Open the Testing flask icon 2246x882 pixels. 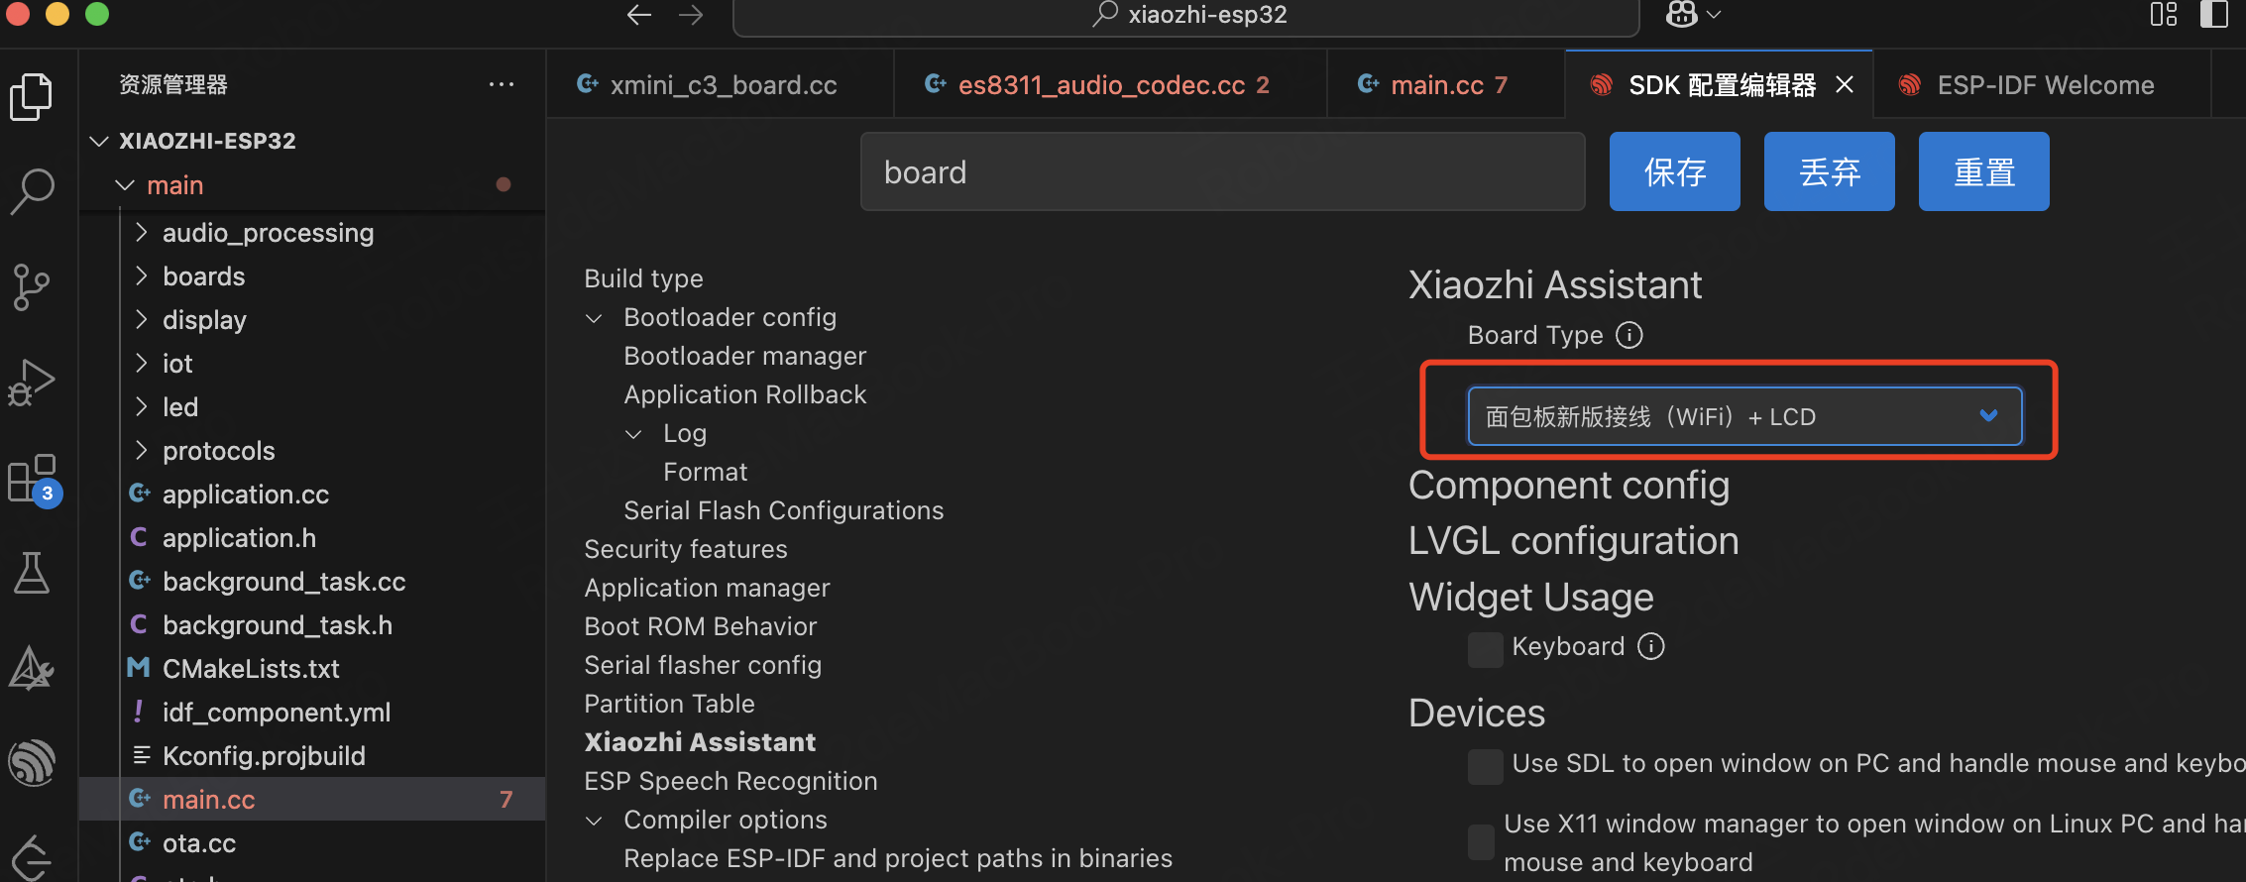pos(32,573)
